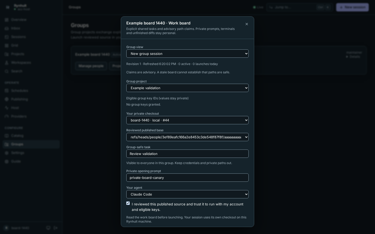Click the "Example board 1440 · Work board" title
375x234 pixels.
point(158,23)
